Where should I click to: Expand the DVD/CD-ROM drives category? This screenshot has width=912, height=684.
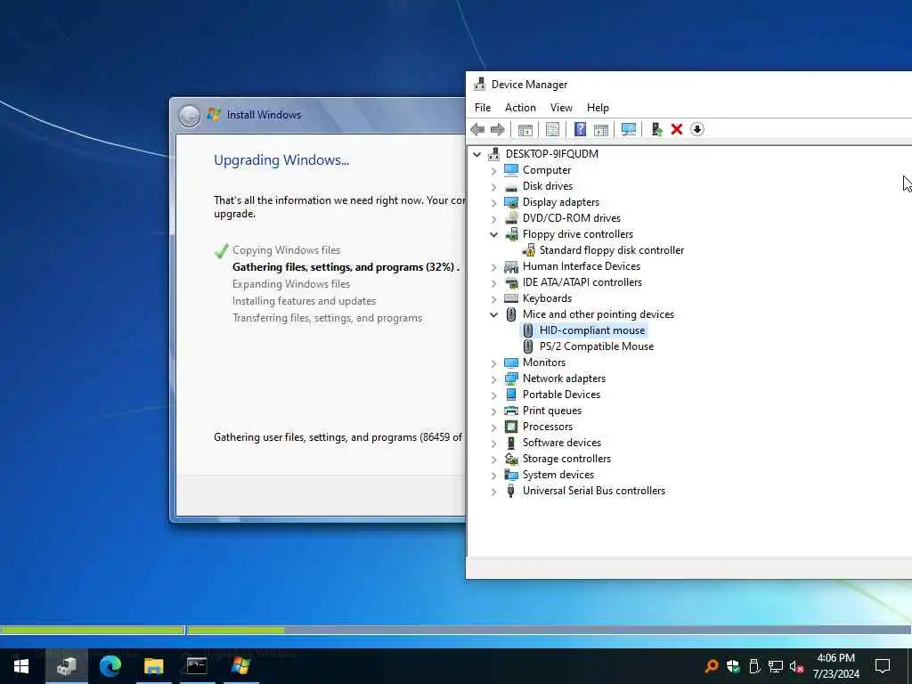click(x=493, y=219)
